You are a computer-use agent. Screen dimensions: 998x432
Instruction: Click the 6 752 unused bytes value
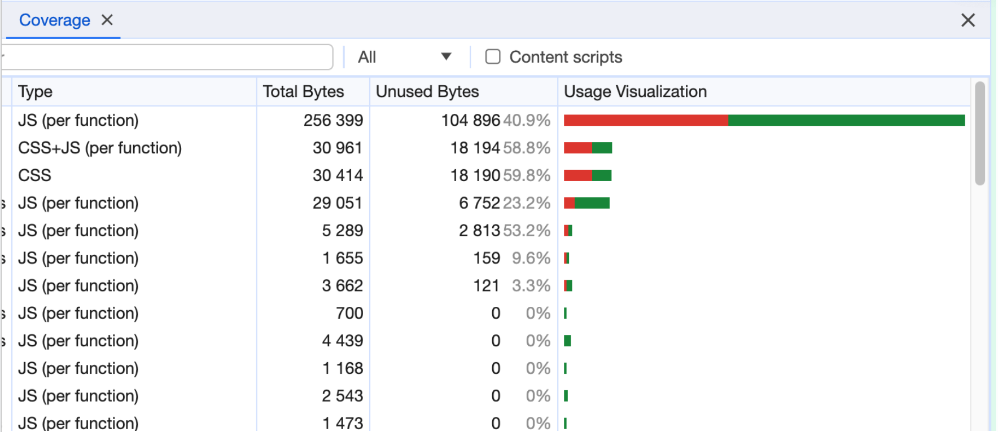tap(479, 203)
